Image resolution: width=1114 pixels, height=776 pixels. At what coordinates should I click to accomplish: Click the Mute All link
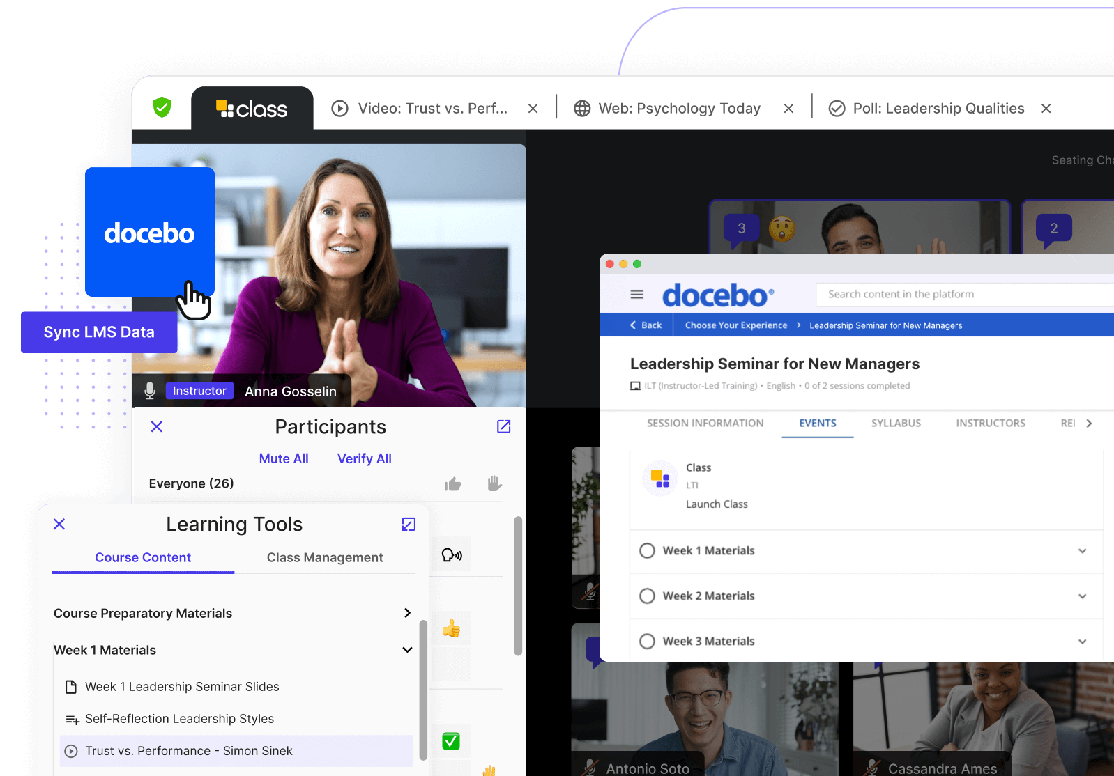(x=284, y=458)
